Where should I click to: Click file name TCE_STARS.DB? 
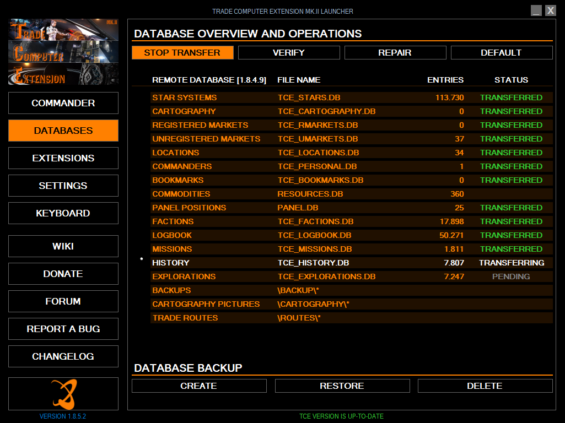[309, 97]
